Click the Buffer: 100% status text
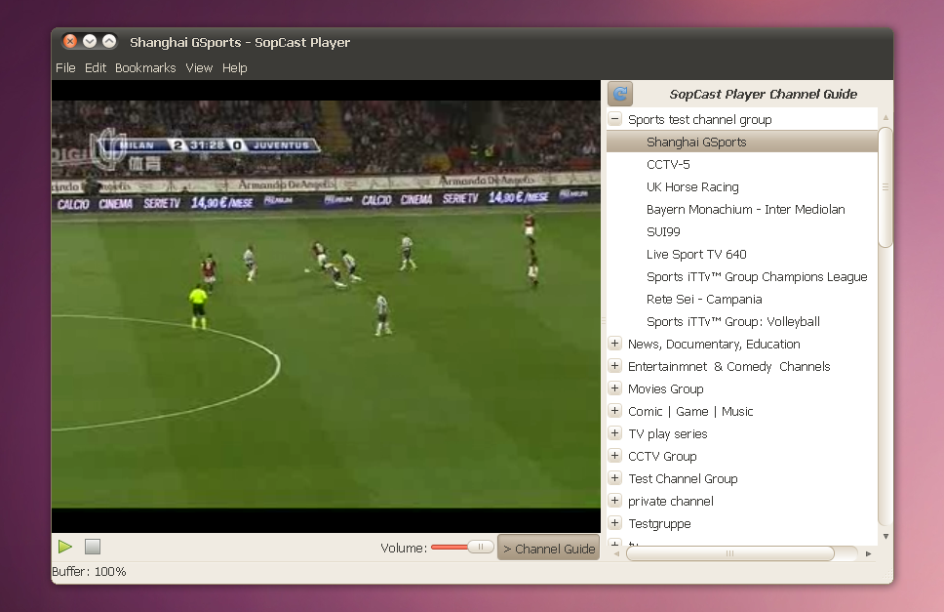This screenshot has width=944, height=612. 89,572
